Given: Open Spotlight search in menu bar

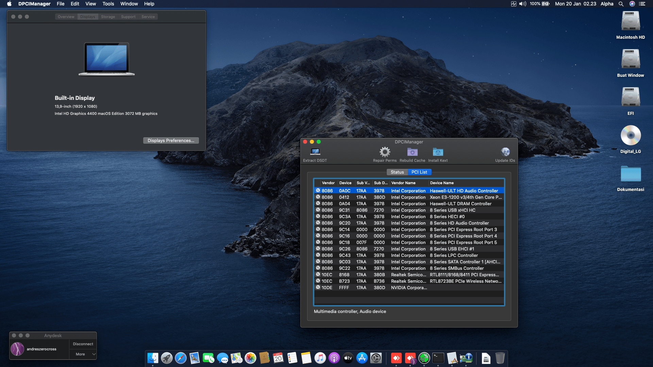Looking at the screenshot, I should [x=621, y=4].
